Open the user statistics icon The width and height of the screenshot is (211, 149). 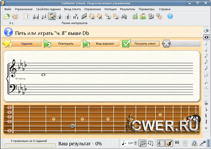(143, 17)
